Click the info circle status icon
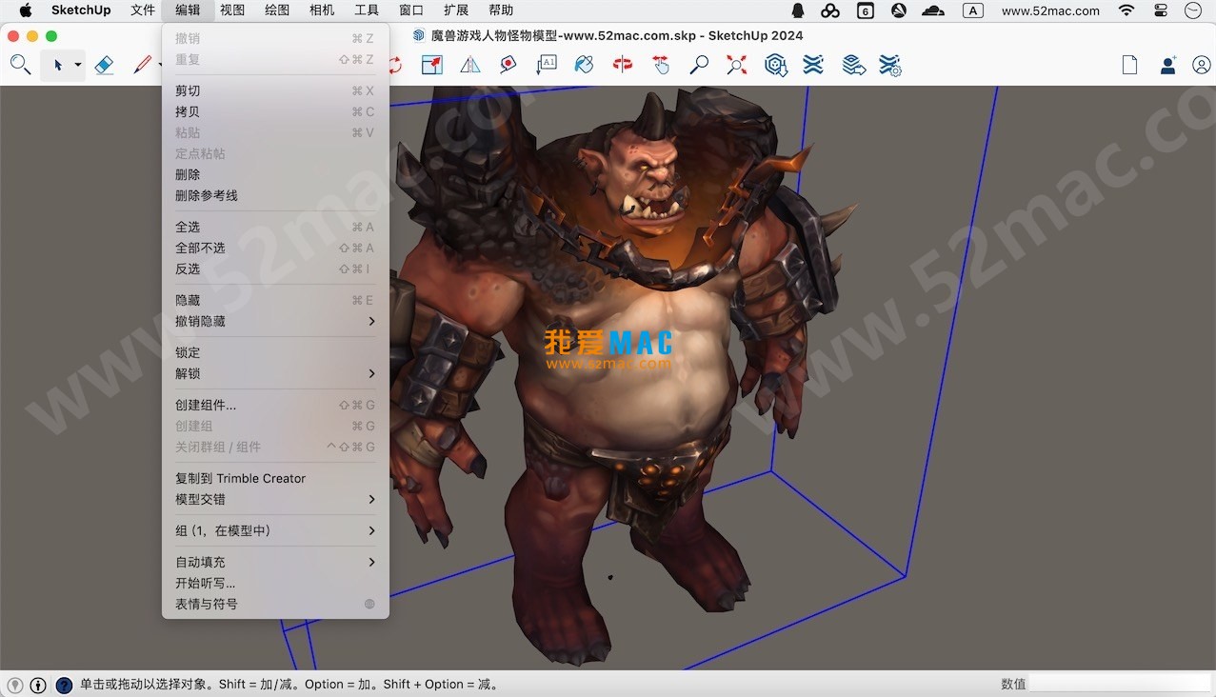The width and height of the screenshot is (1216, 697). pyautogui.click(x=38, y=685)
